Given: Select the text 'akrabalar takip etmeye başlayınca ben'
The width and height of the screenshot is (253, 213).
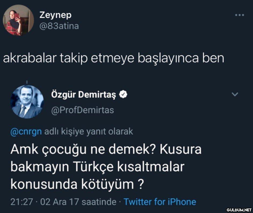Looking at the screenshot, I should pyautogui.click(x=114, y=58).
